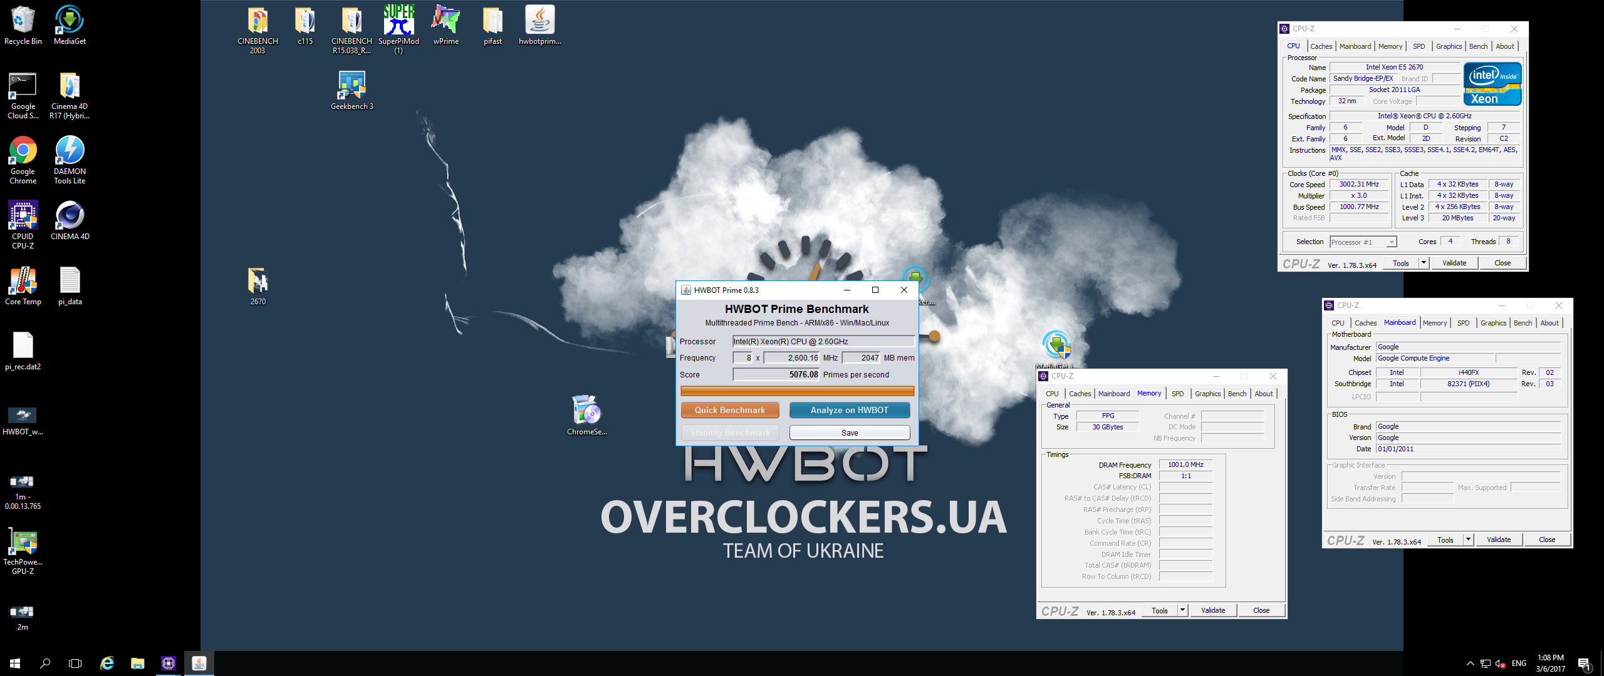
Task: Open the CPU-Z taskbar button
Action: [x=168, y=663]
